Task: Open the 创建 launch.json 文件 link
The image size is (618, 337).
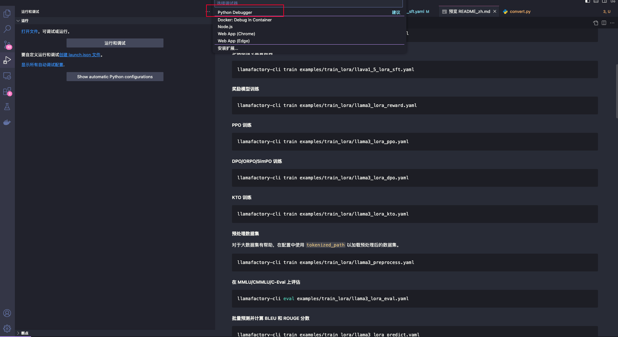Action: coord(80,55)
